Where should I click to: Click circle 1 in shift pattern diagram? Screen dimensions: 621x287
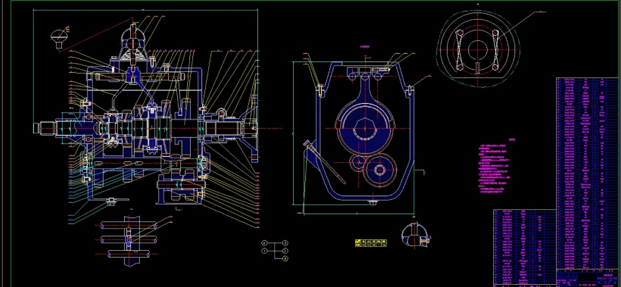tap(265, 251)
